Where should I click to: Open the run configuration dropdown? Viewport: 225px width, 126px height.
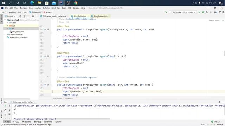click(x=183, y=12)
